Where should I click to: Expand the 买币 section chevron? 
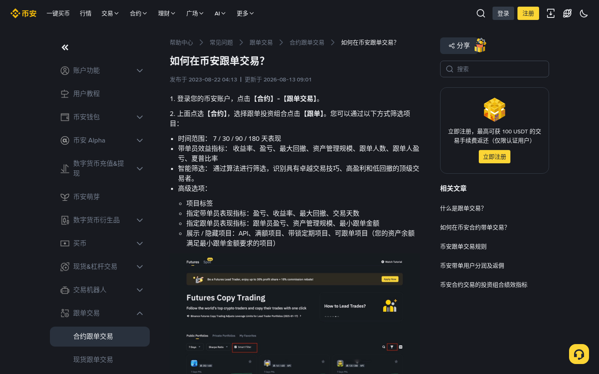(140, 244)
